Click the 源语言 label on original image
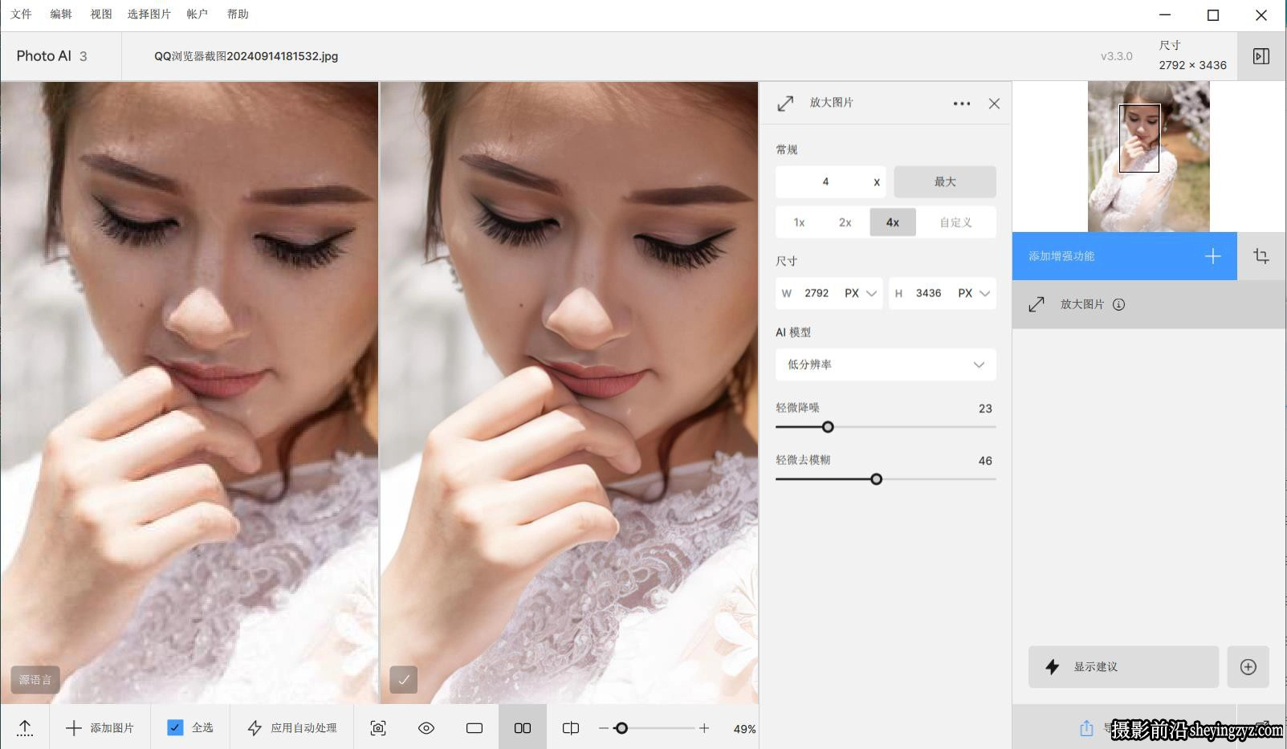This screenshot has width=1287, height=749. [x=35, y=679]
